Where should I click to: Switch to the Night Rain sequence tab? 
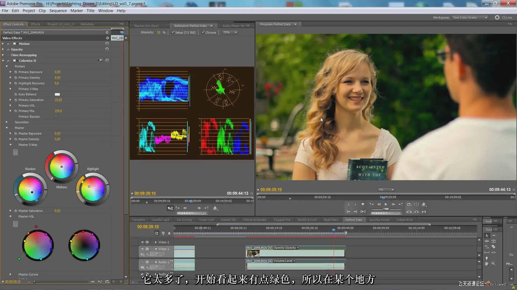click(x=331, y=220)
